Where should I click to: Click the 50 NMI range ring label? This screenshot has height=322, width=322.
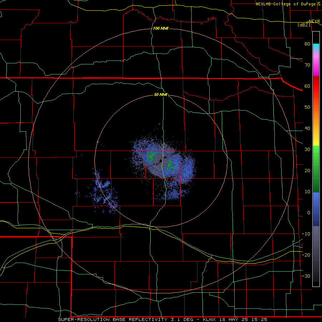click(x=161, y=94)
